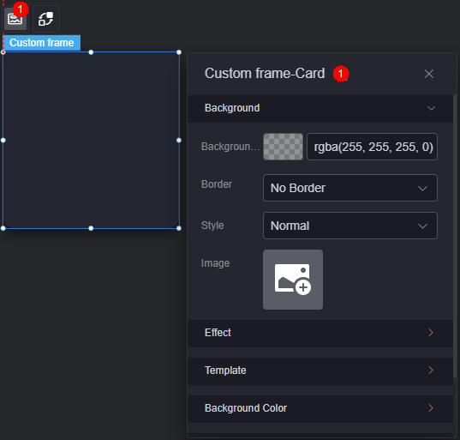
Task: Click the right-middle handle of the frame
Action: (x=179, y=141)
